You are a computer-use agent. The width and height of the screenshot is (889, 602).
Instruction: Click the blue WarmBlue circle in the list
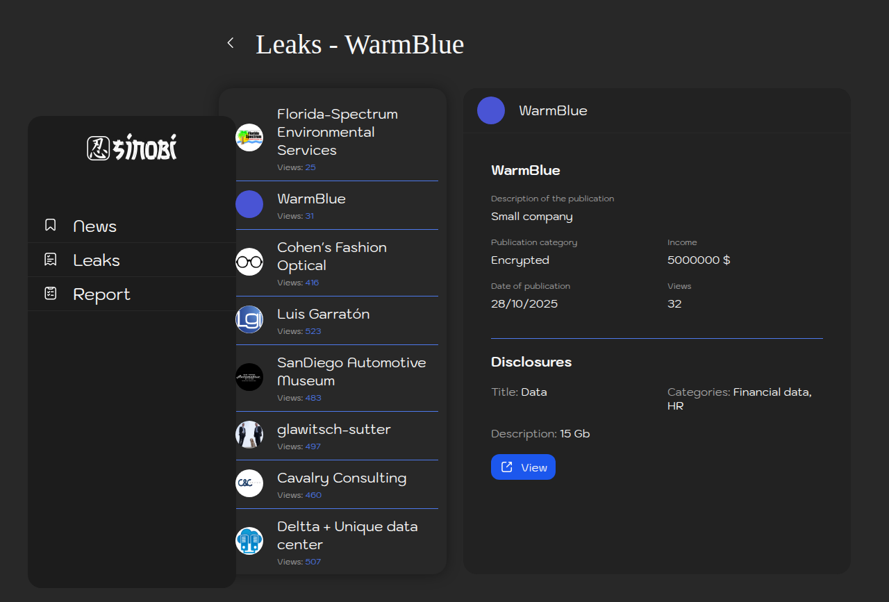(249, 204)
